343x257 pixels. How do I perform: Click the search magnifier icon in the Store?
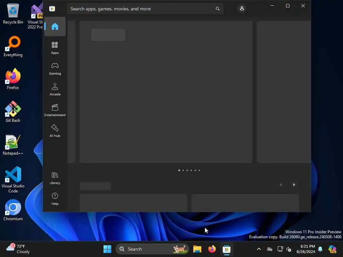[217, 9]
